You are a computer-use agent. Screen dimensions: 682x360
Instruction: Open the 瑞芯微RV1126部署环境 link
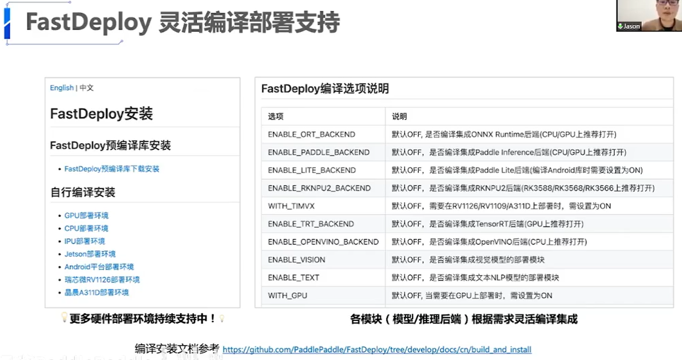(102, 280)
